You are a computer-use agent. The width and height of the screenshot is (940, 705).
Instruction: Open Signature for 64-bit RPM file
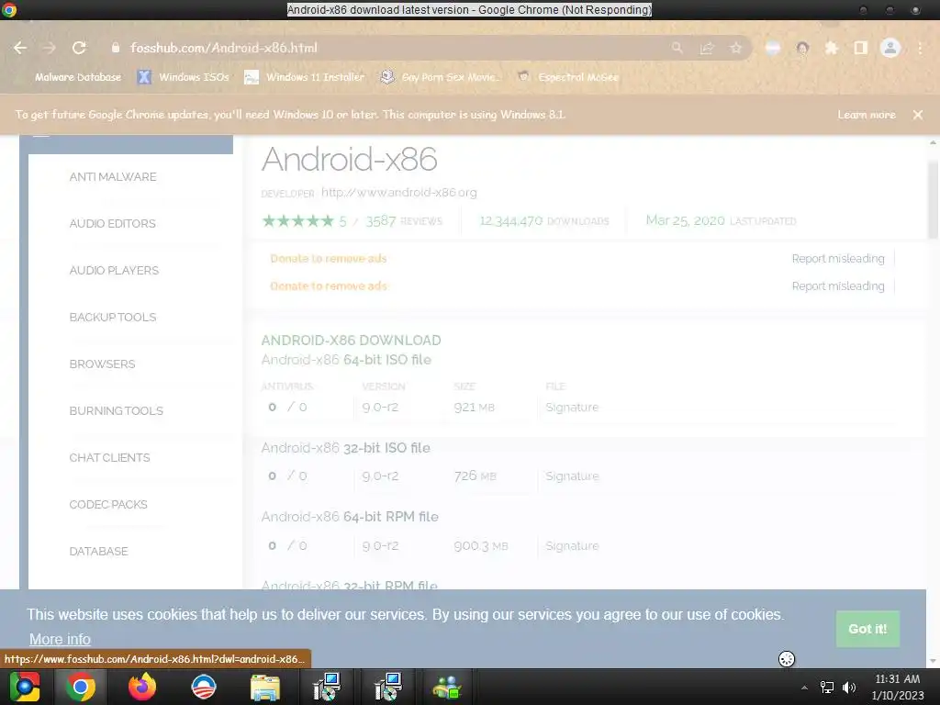point(572,546)
